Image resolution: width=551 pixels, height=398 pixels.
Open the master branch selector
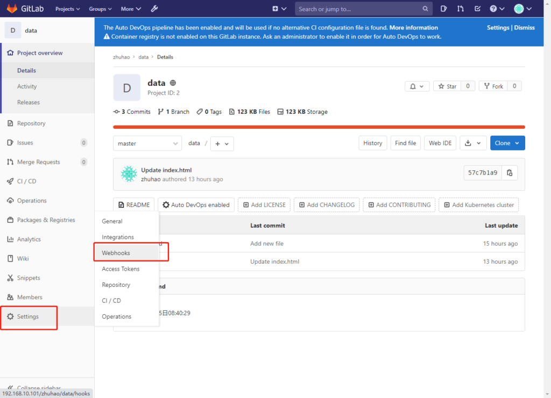tap(147, 143)
